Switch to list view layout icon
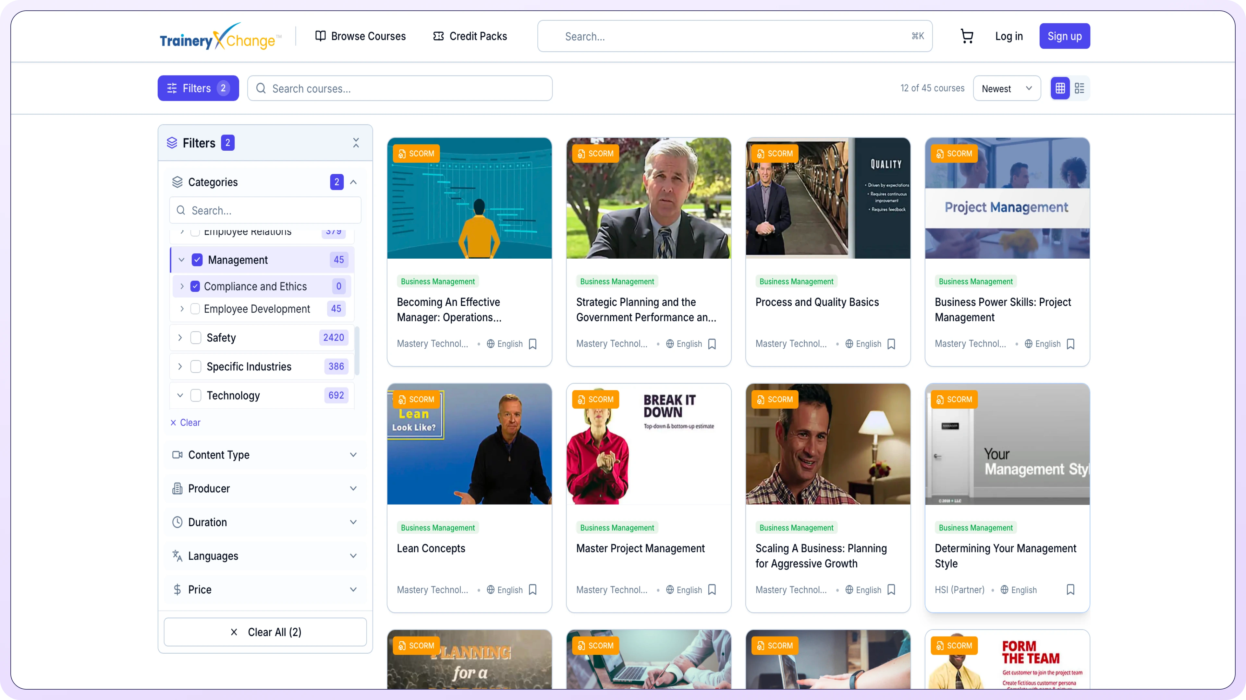1246x700 pixels. tap(1079, 88)
